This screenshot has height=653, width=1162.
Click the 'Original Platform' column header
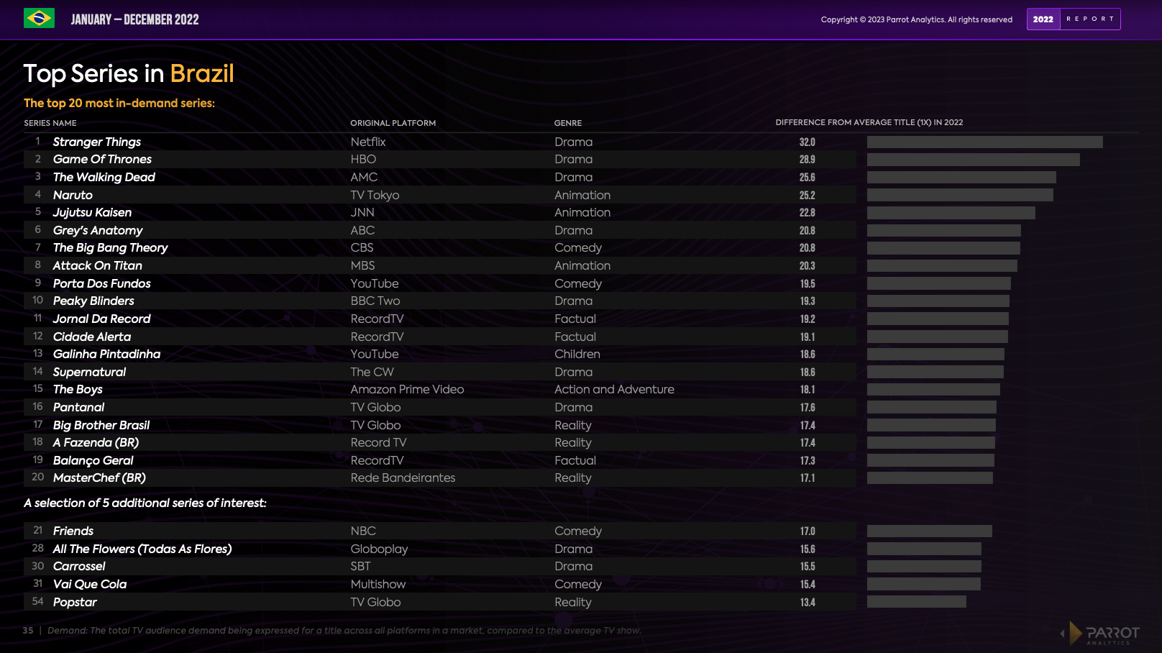[393, 123]
